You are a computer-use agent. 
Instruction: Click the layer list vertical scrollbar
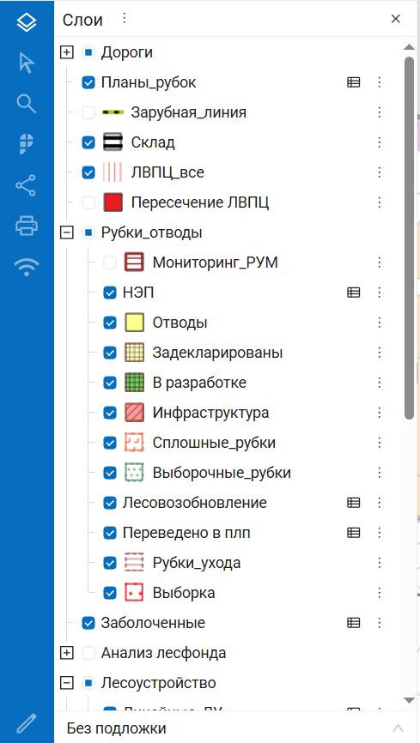(409, 238)
